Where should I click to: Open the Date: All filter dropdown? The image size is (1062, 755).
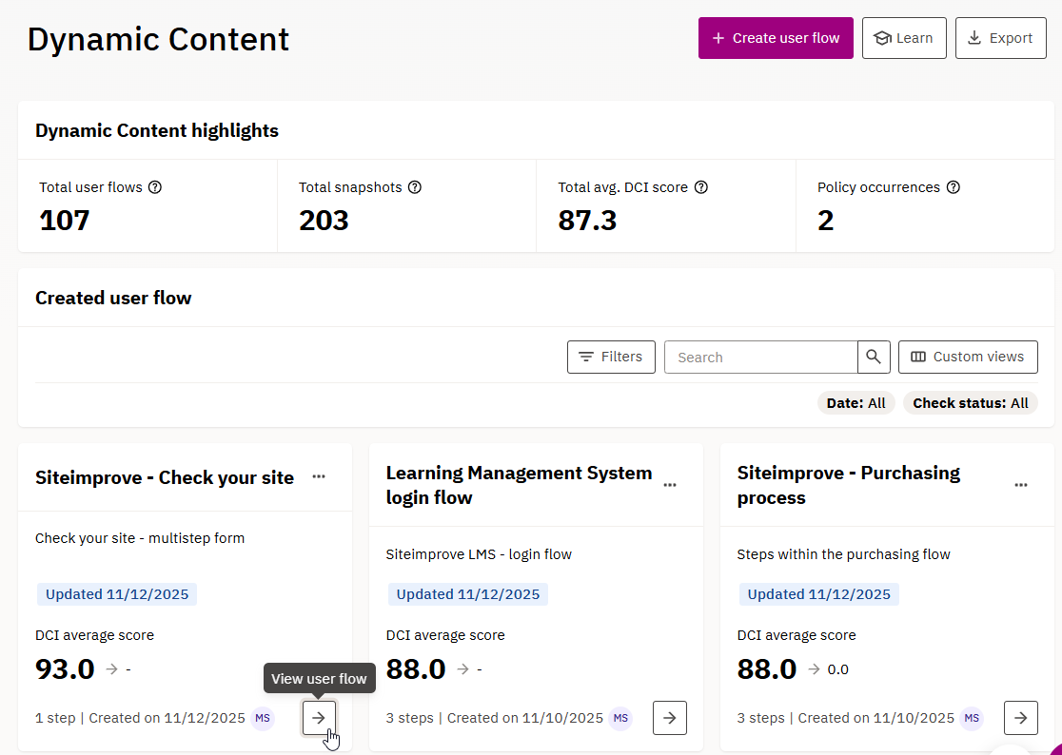[x=855, y=402]
